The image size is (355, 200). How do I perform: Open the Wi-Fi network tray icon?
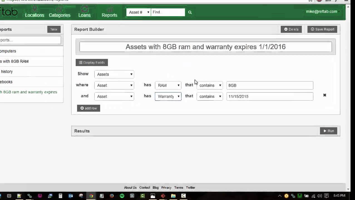tap(313, 196)
